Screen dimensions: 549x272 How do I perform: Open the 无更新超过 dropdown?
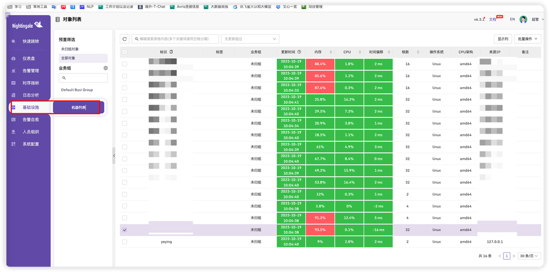click(250, 39)
